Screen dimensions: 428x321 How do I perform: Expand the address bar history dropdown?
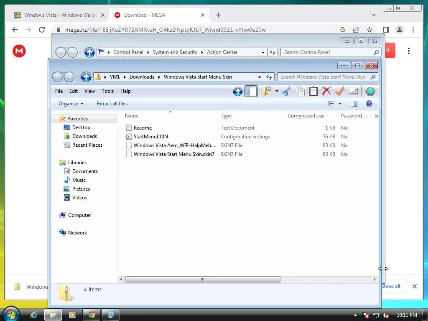(x=260, y=77)
